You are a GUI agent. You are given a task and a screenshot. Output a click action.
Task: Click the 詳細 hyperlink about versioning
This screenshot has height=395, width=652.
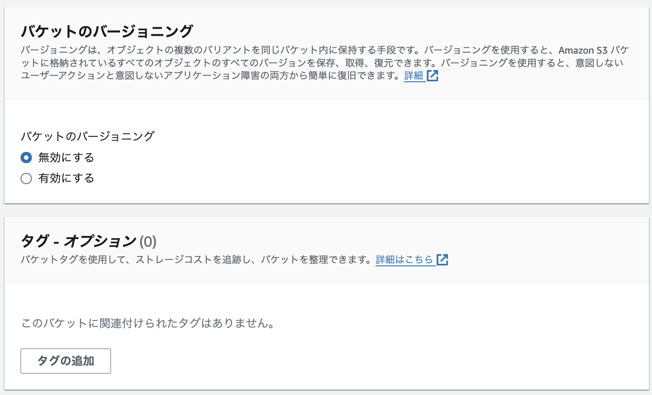[414, 76]
